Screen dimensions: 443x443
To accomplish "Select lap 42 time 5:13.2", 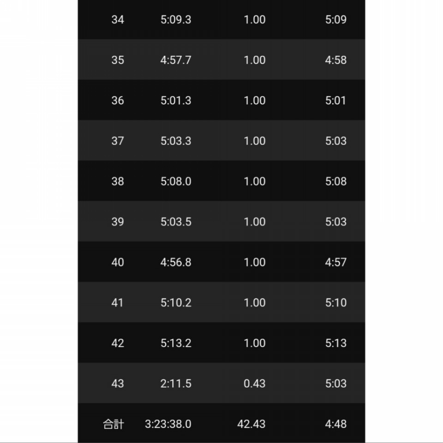I will pyautogui.click(x=176, y=343).
